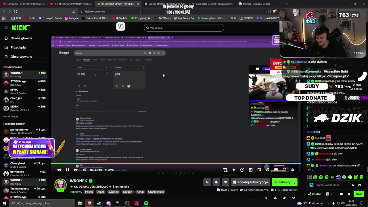368x207 pixels.
Task: Open the Rozmowy category link
Action: pyautogui.click(x=76, y=192)
